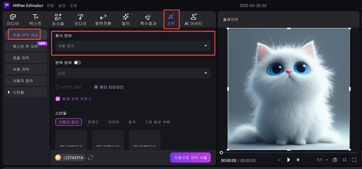Select 텍스트 투 자막 in sidebar
This screenshot has width=362, height=169.
(26, 46)
